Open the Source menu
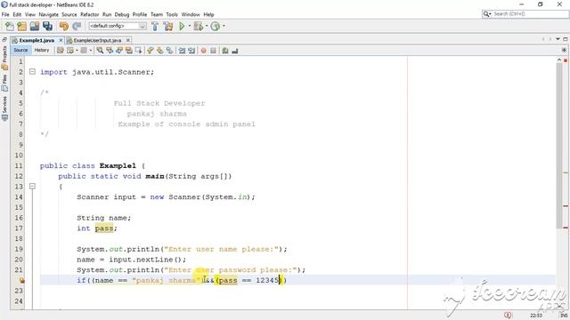Viewport: 570px width, 320px height. pyautogui.click(x=69, y=14)
